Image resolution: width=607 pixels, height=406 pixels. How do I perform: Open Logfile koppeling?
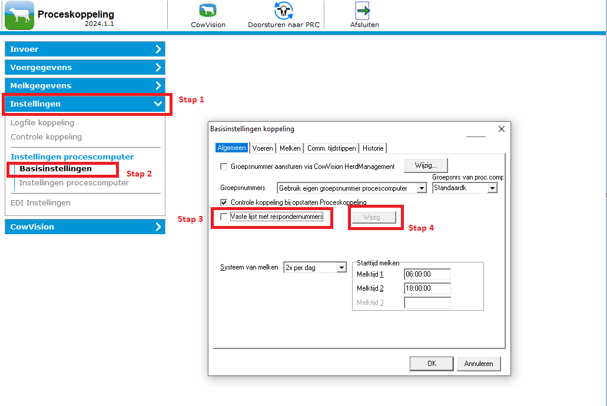(42, 123)
